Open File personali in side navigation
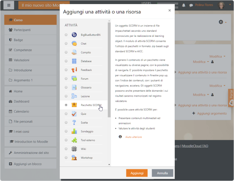This screenshot has height=181, width=234. coord(30,121)
